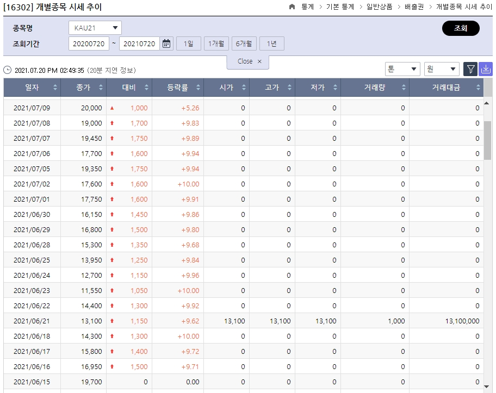Viewport: 496px width, 393px height.
Task: Click the download data icon
Action: point(486,69)
